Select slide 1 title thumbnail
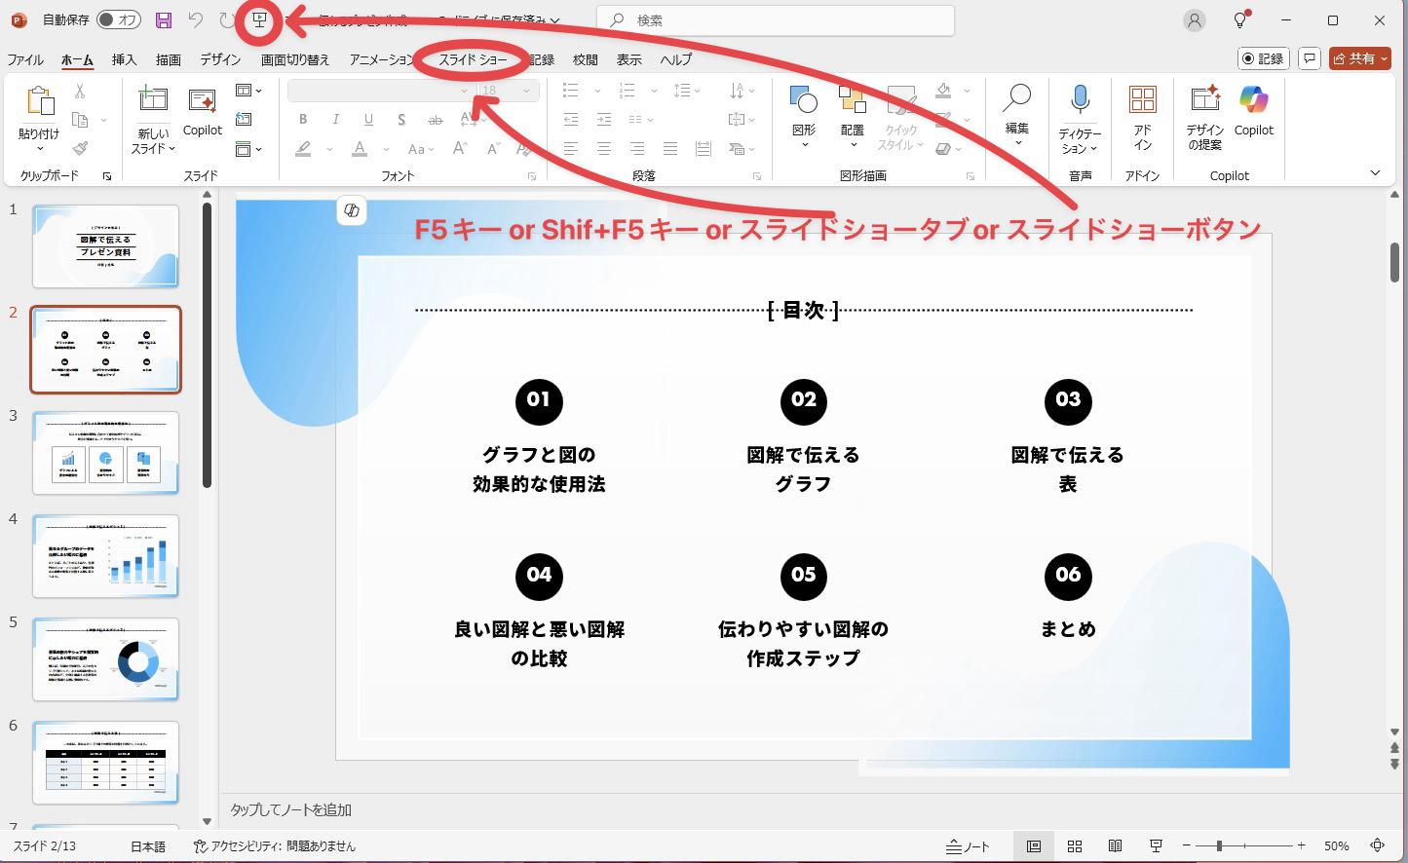 click(106, 246)
